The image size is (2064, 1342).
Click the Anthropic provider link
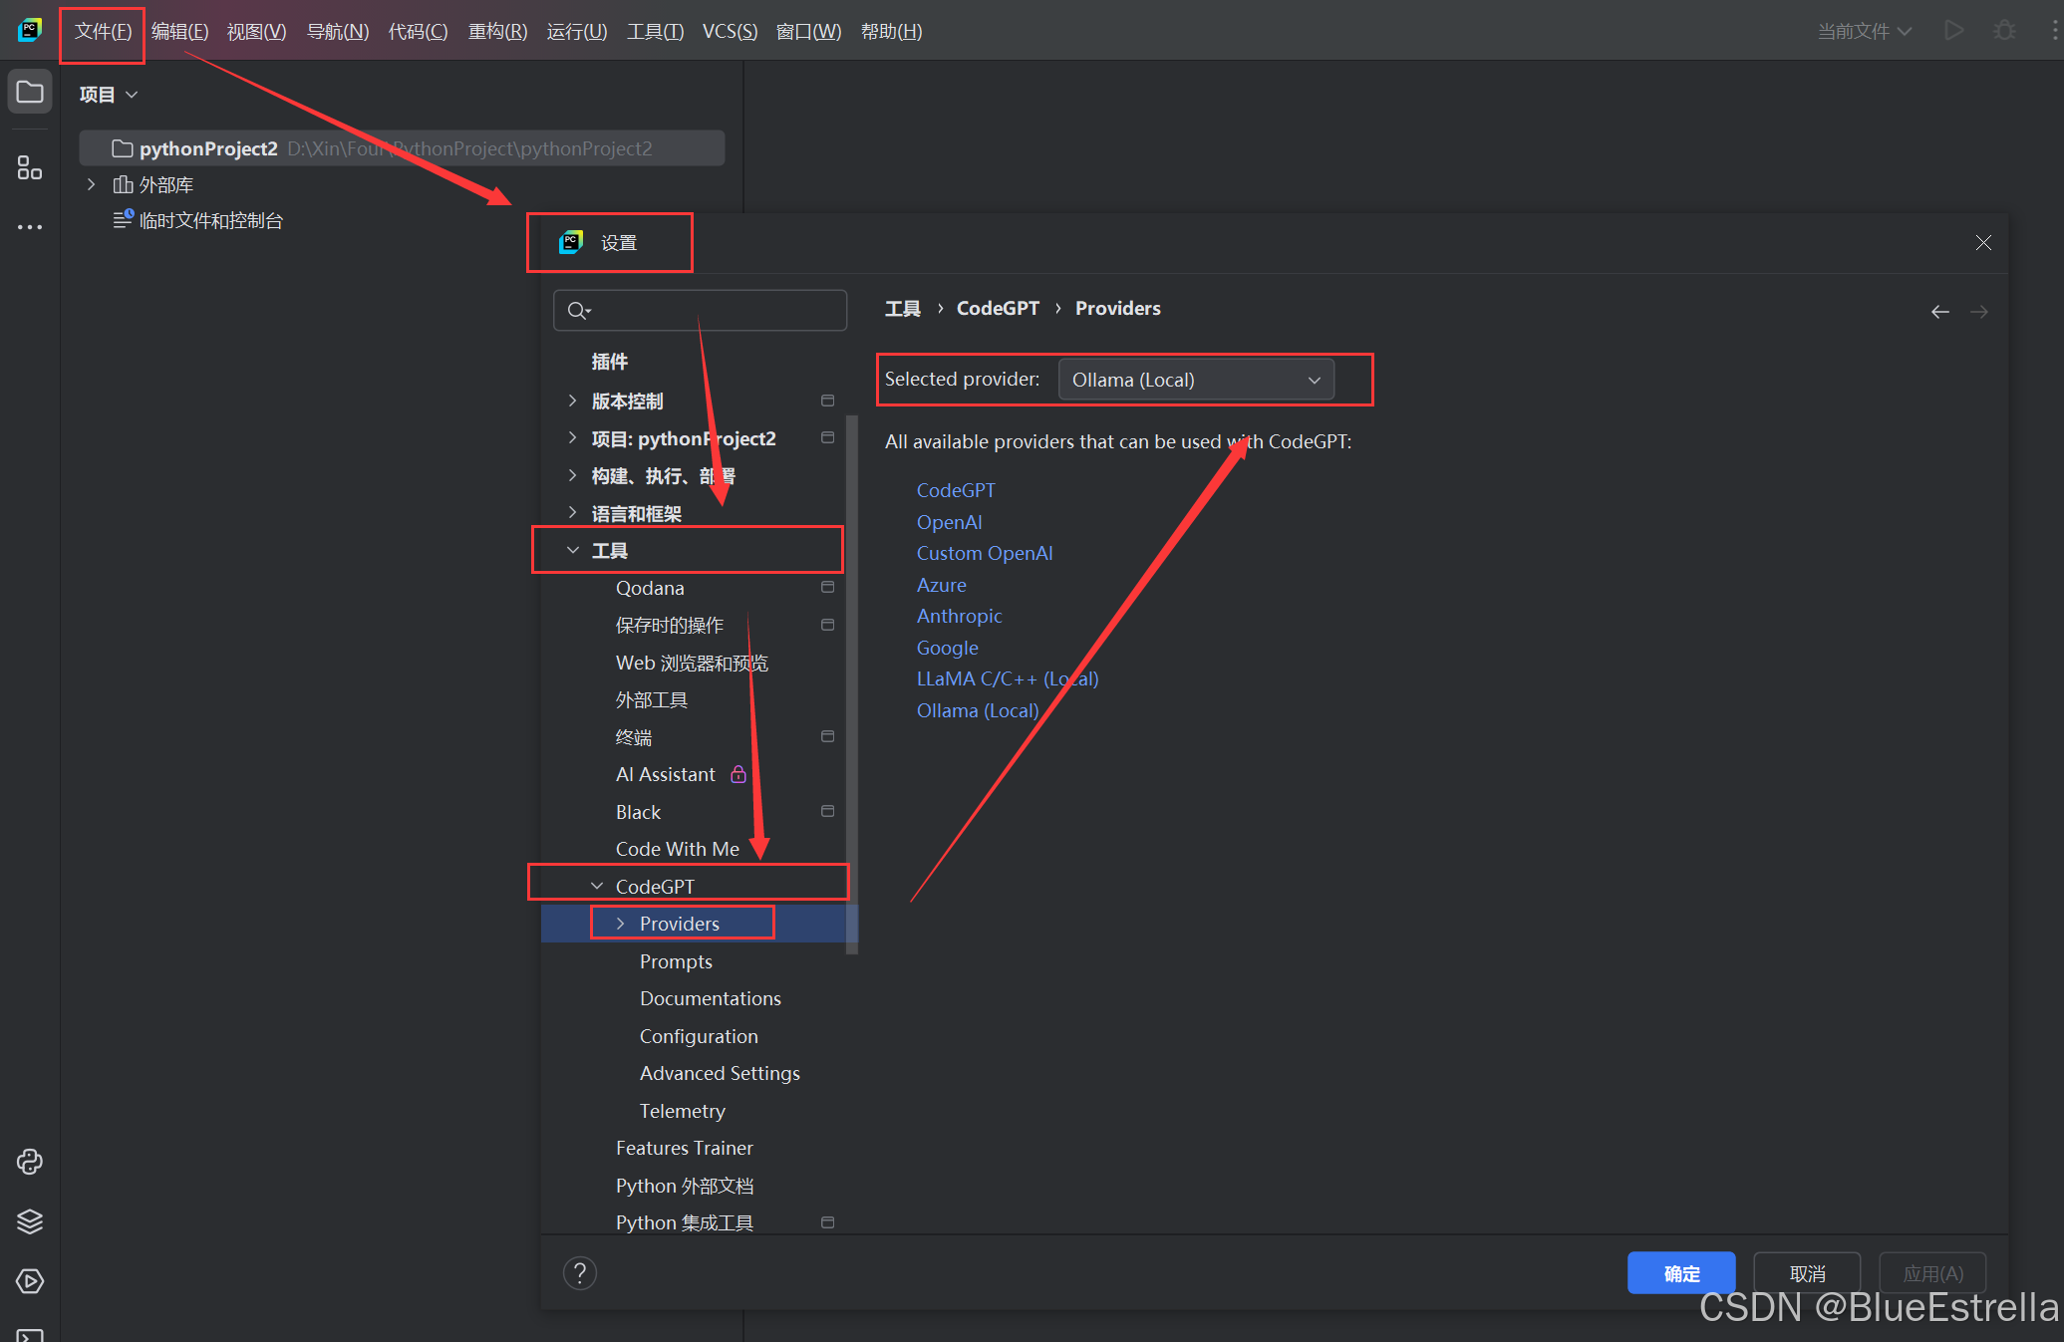click(959, 616)
